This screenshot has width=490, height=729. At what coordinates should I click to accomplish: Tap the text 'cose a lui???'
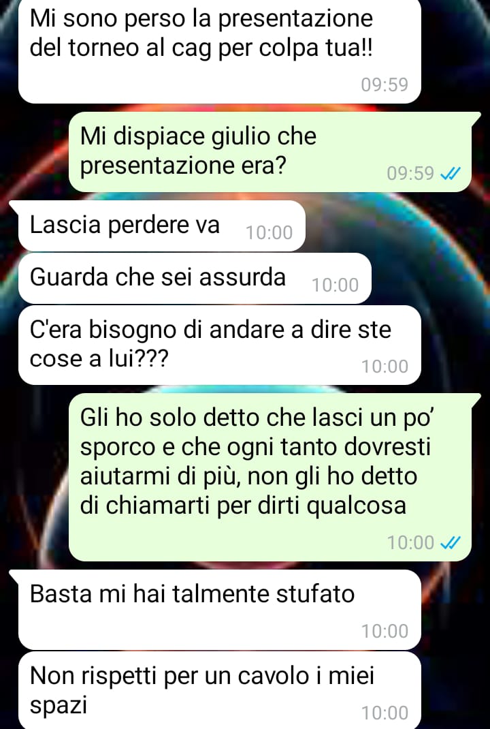point(99,358)
